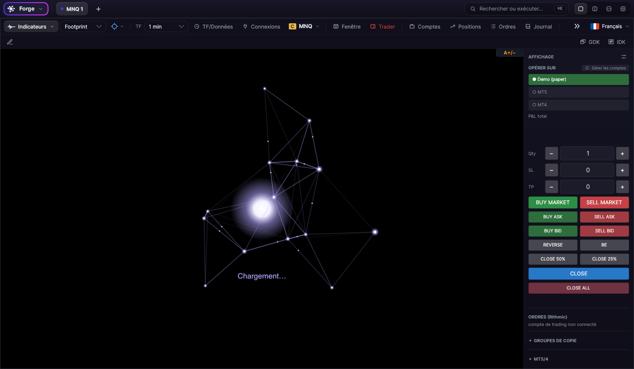
Task: Decrease Qty with minus button
Action: 552,153
